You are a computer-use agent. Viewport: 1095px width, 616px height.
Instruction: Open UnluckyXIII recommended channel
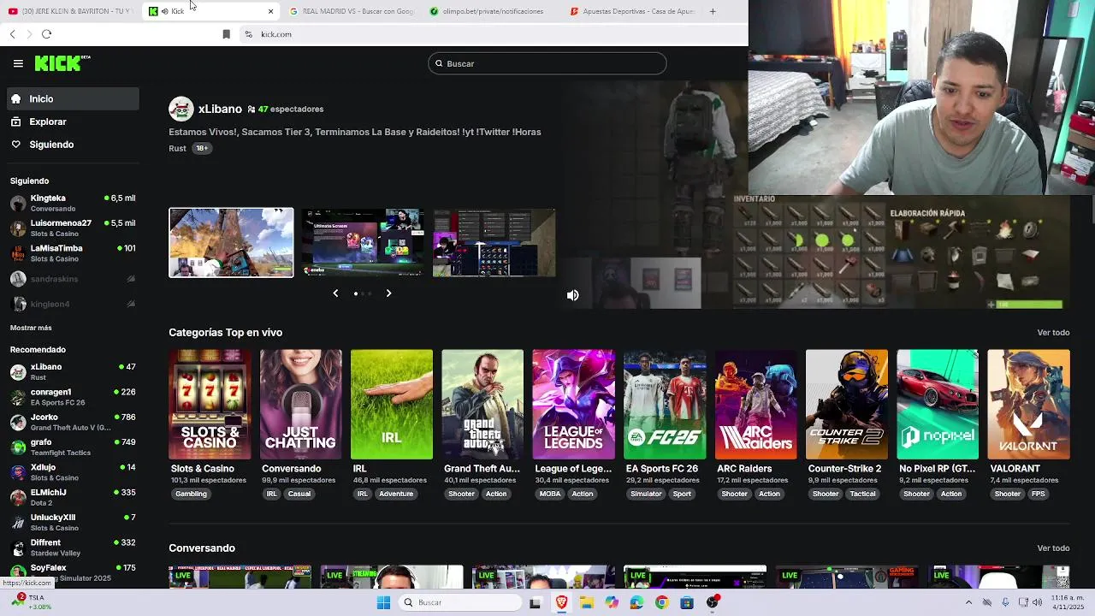(x=73, y=523)
